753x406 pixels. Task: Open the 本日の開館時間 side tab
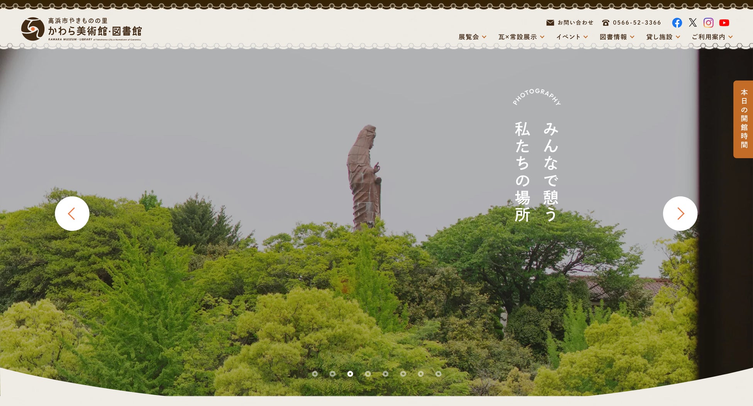pyautogui.click(x=743, y=119)
